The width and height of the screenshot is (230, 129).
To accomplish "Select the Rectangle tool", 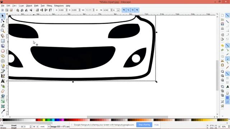I will [x=3, y=41].
